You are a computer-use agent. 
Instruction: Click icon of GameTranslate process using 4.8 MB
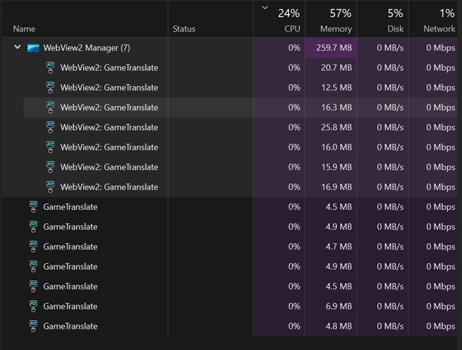(33, 326)
